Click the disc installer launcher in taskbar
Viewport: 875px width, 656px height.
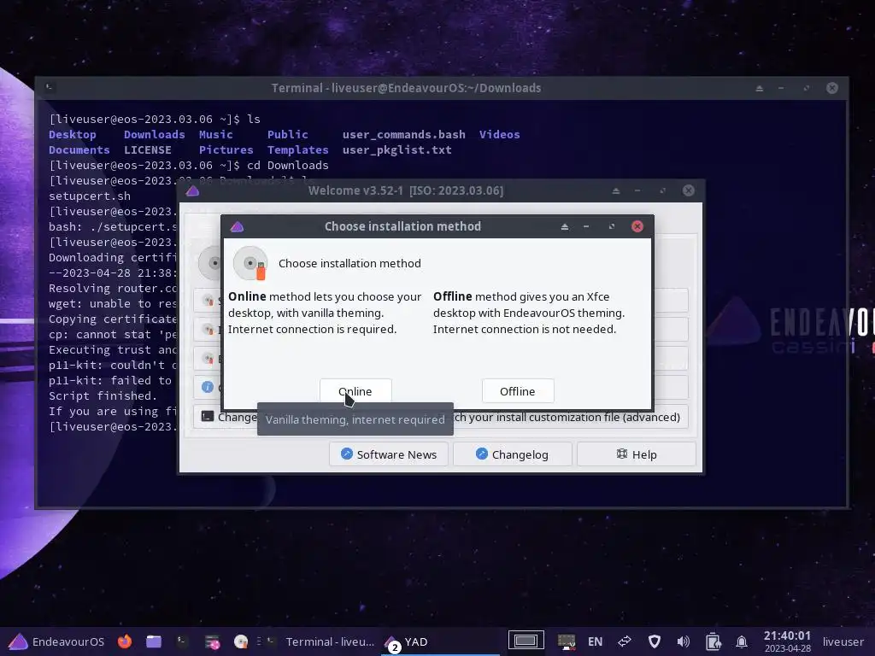click(240, 641)
